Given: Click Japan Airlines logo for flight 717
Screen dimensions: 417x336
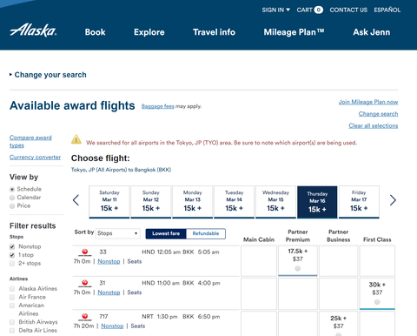Looking at the screenshot, I should point(85,317).
